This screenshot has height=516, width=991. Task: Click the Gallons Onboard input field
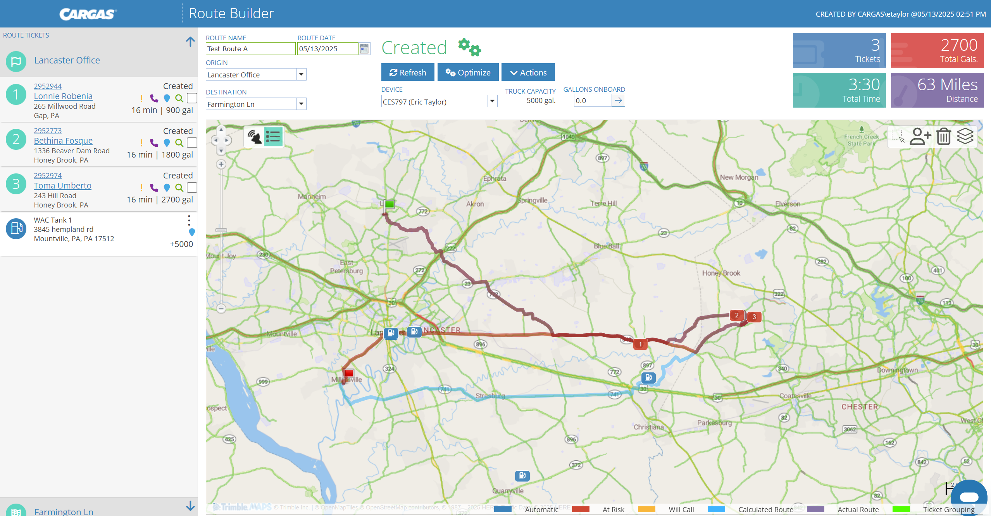592,101
